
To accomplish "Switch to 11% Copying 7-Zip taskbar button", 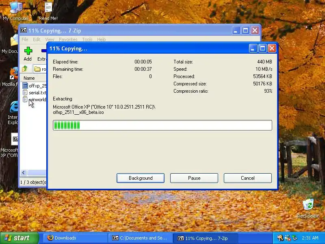I will tap(205, 238).
